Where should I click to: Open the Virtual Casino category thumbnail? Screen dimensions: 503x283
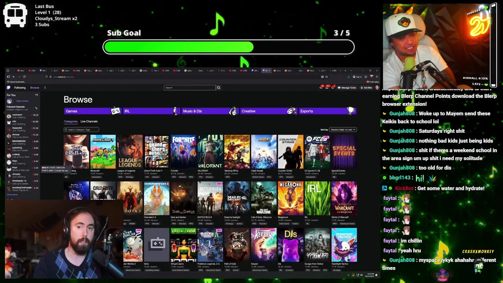(183, 245)
